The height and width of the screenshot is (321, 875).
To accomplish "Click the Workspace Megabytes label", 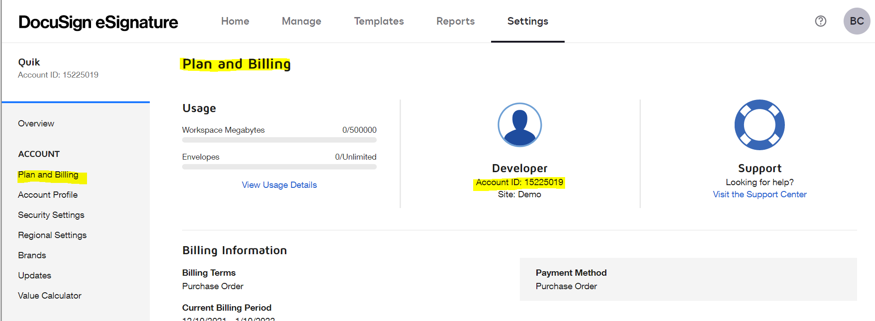I will [x=223, y=130].
